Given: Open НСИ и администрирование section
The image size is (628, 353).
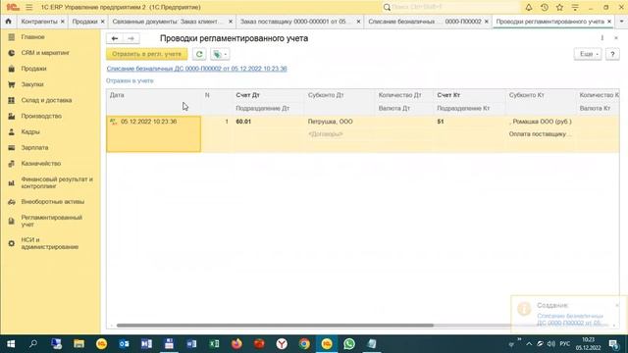Looking at the screenshot, I should 50,243.
